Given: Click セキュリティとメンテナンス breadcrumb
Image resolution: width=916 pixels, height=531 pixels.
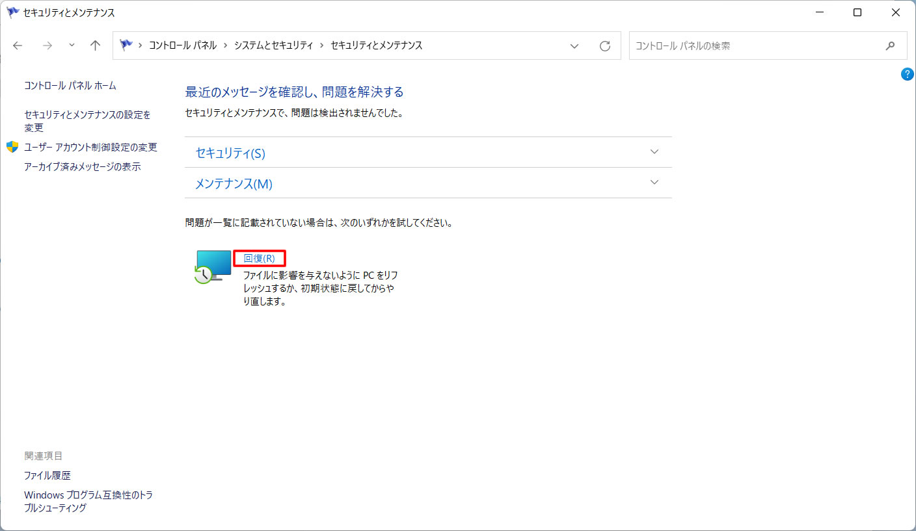Looking at the screenshot, I should point(377,45).
